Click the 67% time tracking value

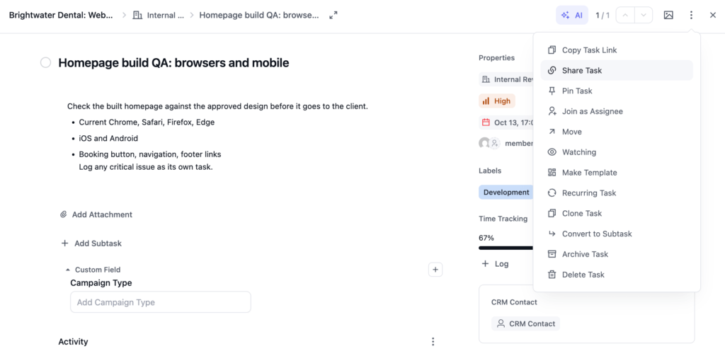pos(486,238)
